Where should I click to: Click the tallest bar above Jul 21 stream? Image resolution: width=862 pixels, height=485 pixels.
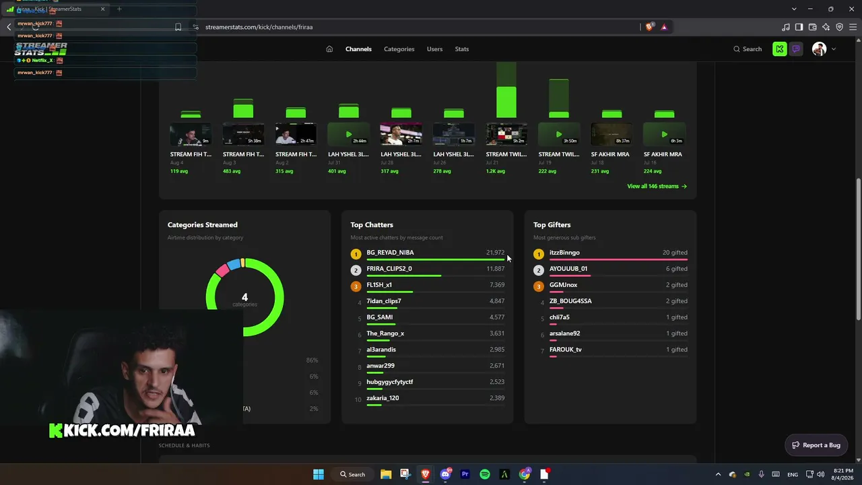(506, 90)
